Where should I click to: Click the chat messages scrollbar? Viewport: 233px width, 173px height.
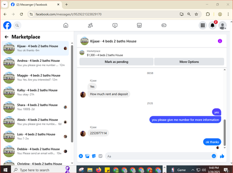pyautogui.click(x=225, y=133)
